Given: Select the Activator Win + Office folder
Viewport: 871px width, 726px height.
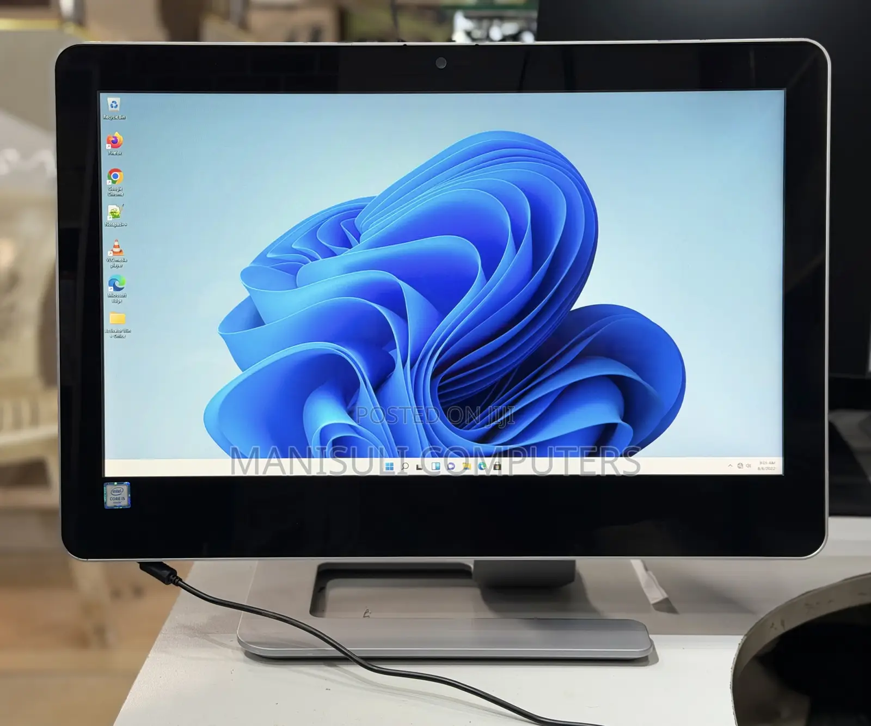Looking at the screenshot, I should pos(118,325).
